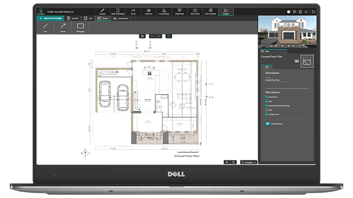Screen dimensions: 353x198
Task: Open the Roof step
Action: [133, 12]
